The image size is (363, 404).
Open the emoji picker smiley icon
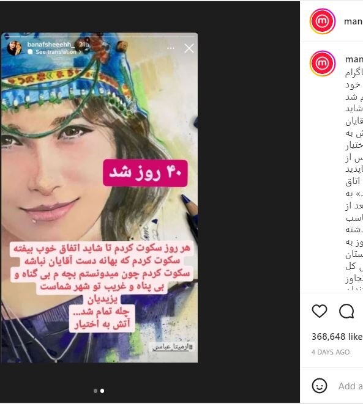tap(320, 386)
